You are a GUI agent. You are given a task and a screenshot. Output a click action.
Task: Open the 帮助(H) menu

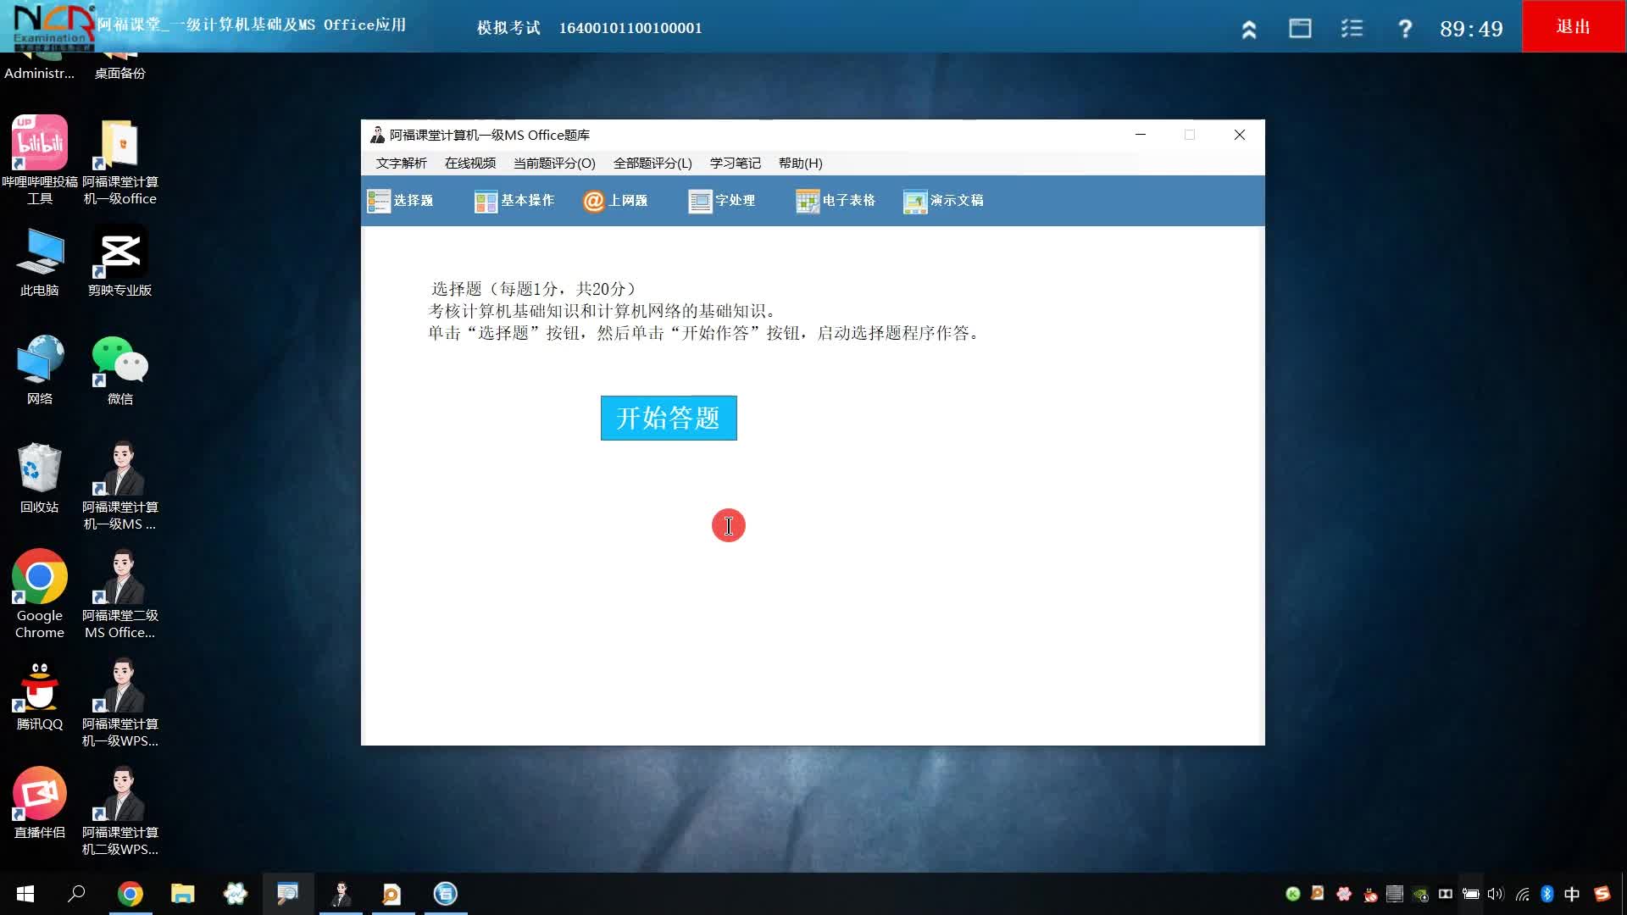coord(801,163)
